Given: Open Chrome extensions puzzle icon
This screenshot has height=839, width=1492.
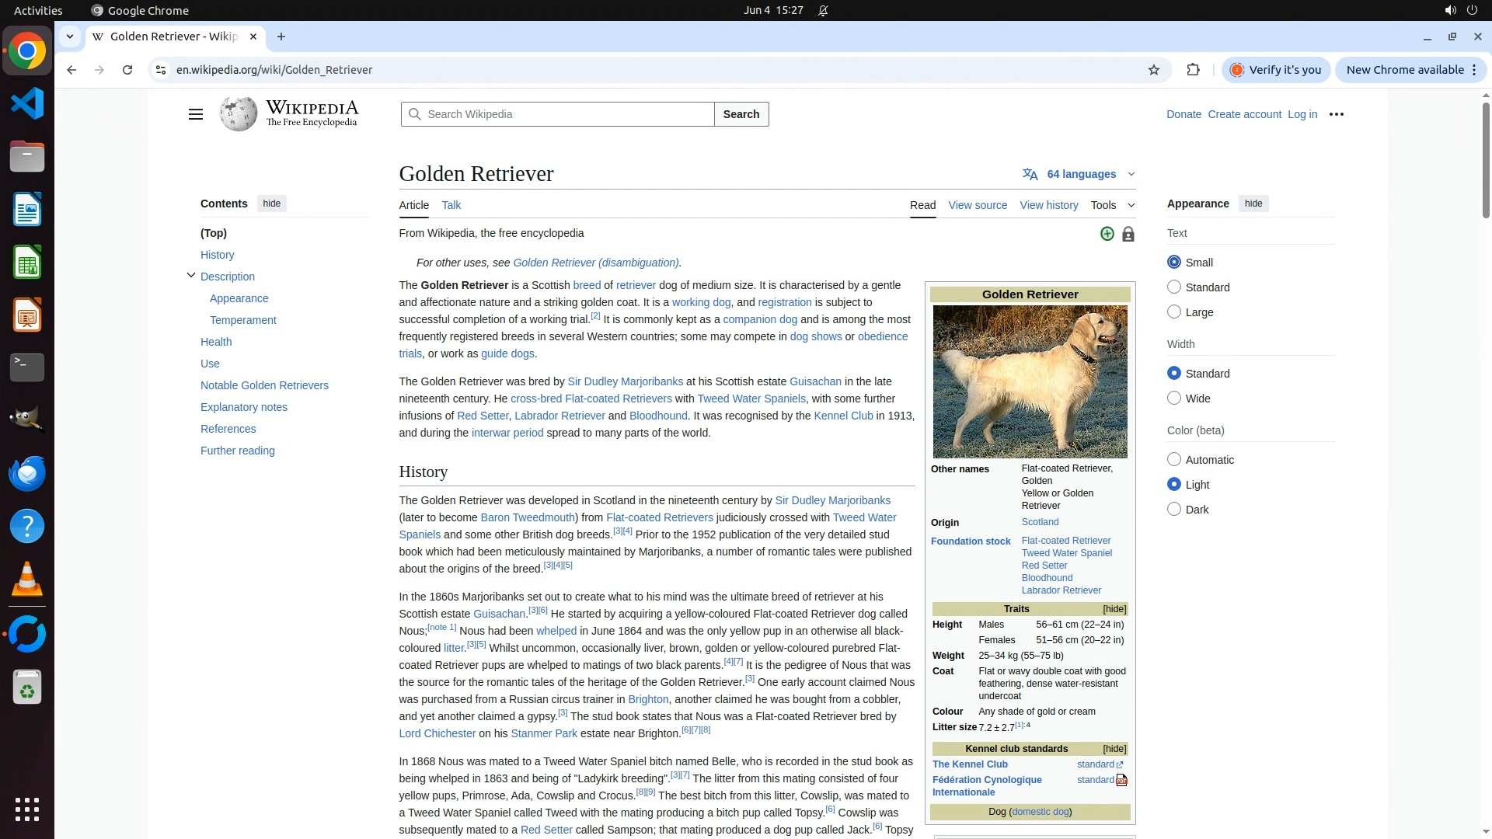Looking at the screenshot, I should [x=1194, y=70].
